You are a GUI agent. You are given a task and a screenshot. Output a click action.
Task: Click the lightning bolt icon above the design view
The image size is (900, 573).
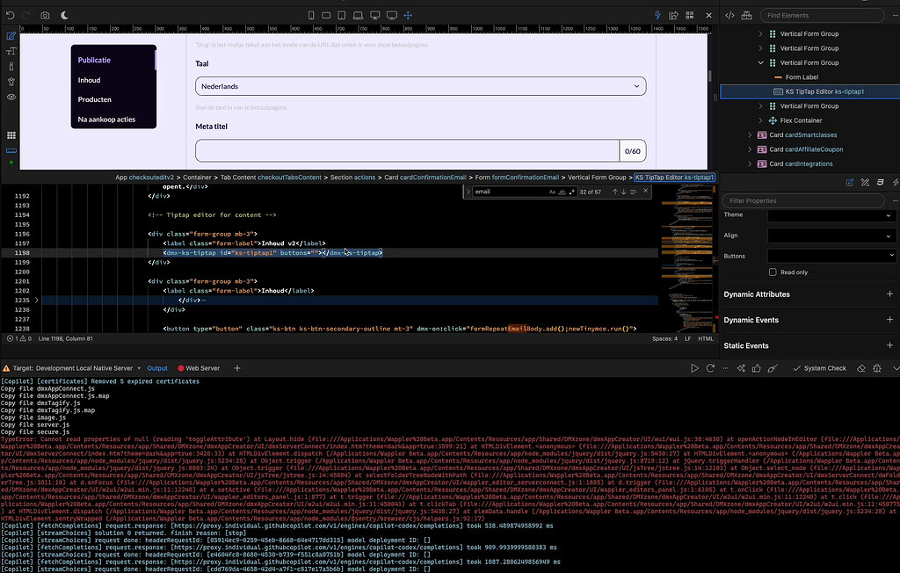[x=657, y=15]
